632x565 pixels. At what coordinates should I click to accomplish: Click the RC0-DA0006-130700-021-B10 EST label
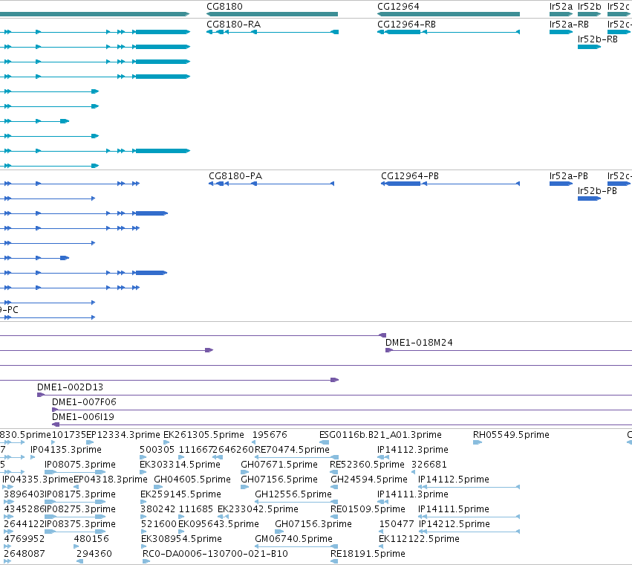(215, 554)
